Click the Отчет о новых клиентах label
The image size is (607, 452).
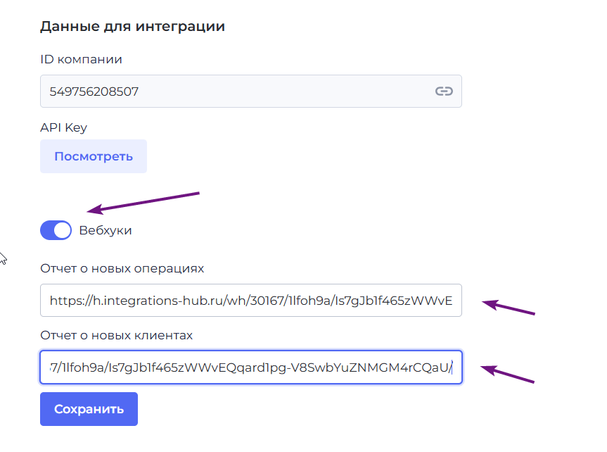[x=116, y=335]
